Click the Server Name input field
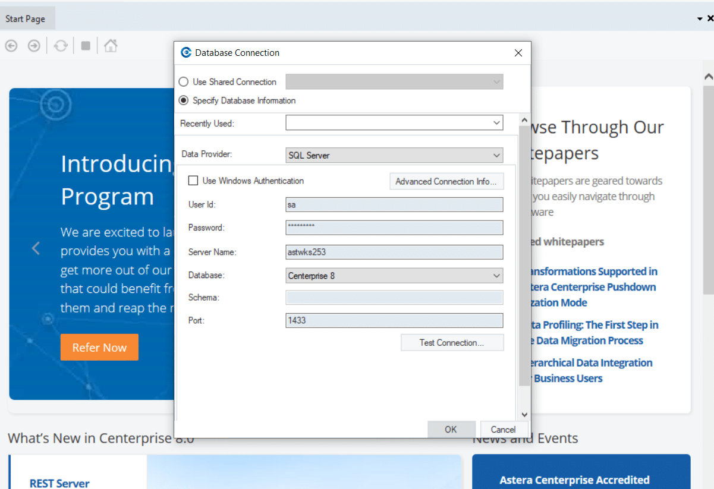The width and height of the screenshot is (714, 489). 394,252
